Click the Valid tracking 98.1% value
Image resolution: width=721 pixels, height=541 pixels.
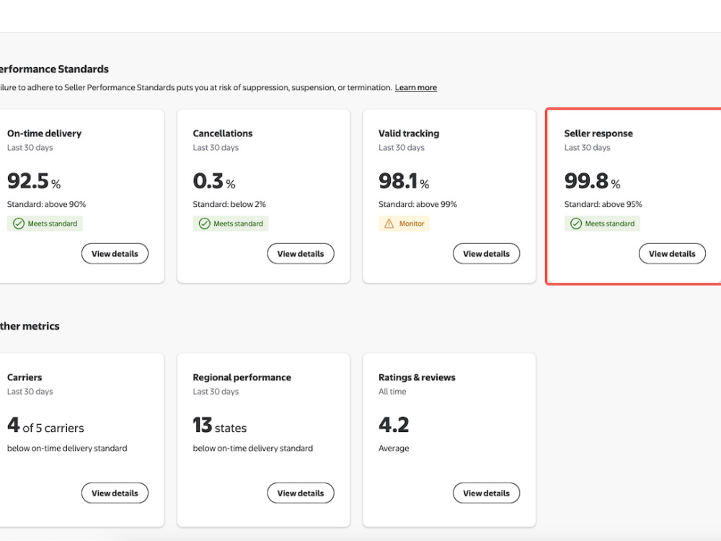(404, 181)
